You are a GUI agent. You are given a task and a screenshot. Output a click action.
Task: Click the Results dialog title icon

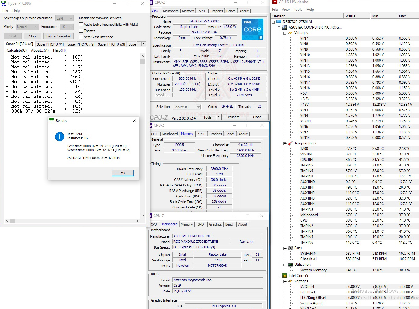click(52, 121)
